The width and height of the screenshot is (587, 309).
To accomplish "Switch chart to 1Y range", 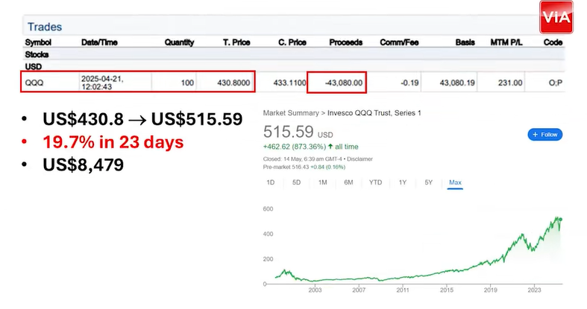I will coord(403,182).
